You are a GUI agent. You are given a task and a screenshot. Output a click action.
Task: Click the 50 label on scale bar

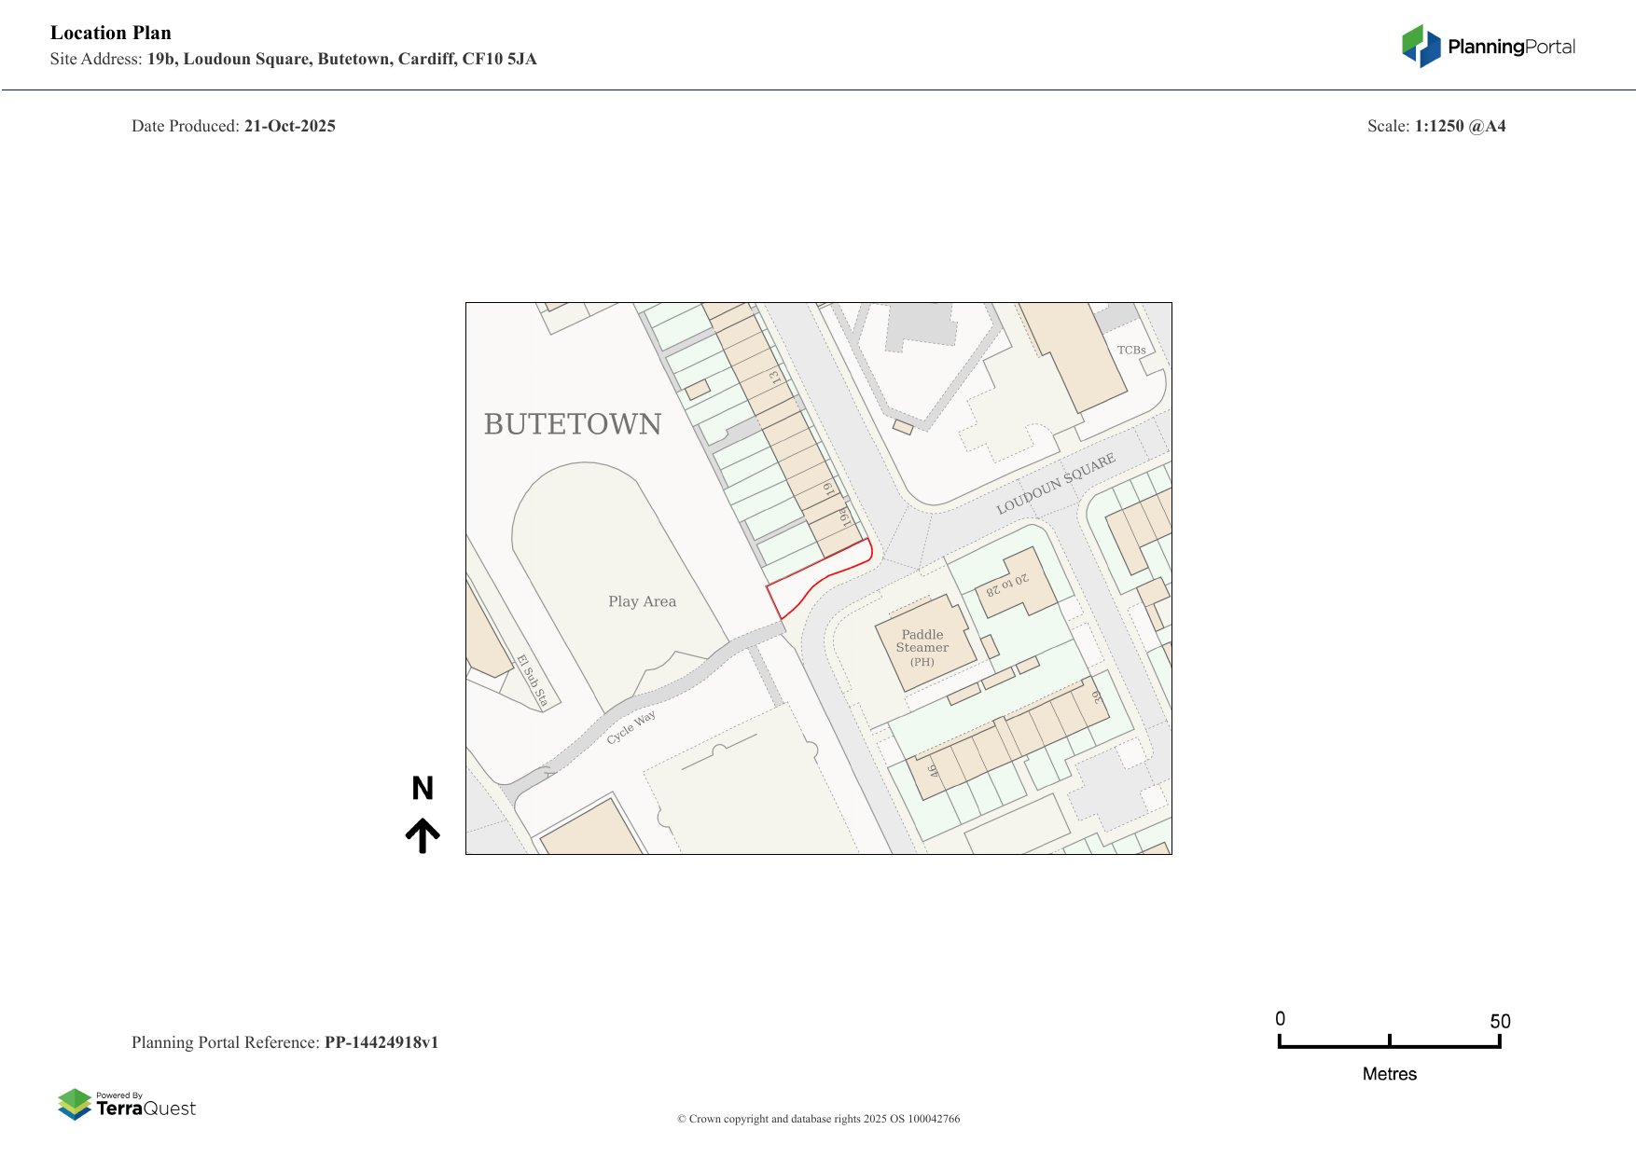coord(1499,1021)
